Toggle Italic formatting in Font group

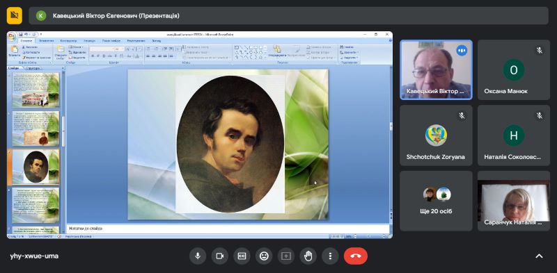98,56
